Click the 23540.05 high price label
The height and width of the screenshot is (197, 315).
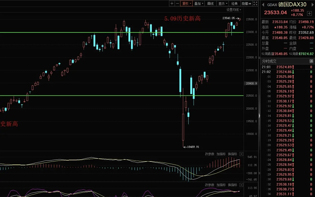coord(229,18)
